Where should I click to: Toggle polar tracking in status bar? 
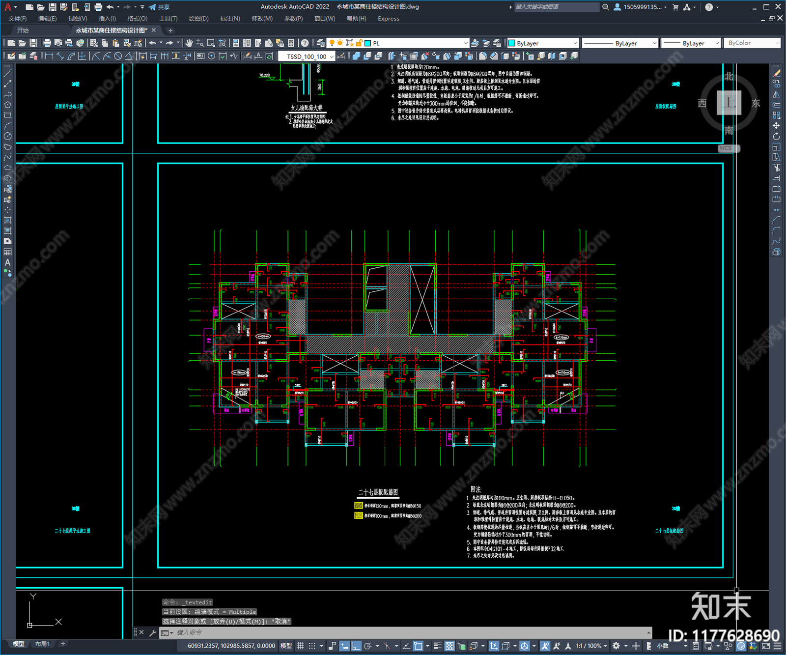[x=367, y=646]
